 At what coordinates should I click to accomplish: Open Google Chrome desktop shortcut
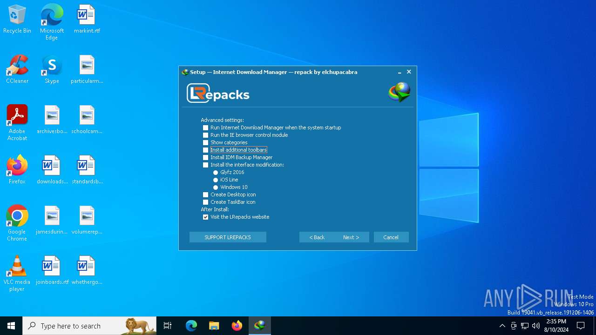(x=17, y=223)
